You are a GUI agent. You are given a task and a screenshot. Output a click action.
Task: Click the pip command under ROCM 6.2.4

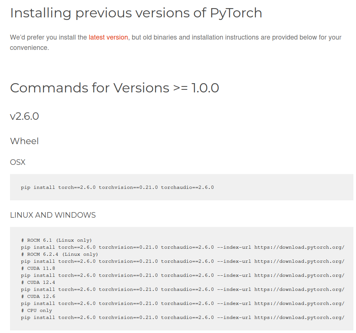tap(183, 261)
